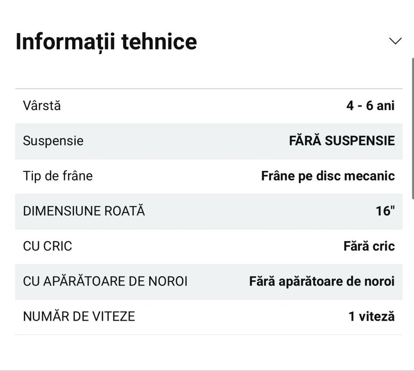Select the DIMENSIUNE ROATĂ label
This screenshot has height=371, width=414.
coord(84,211)
